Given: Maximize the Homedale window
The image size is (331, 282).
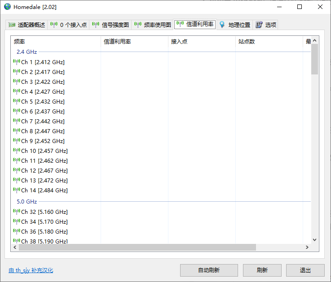Looking at the screenshot, I should coord(299,7).
